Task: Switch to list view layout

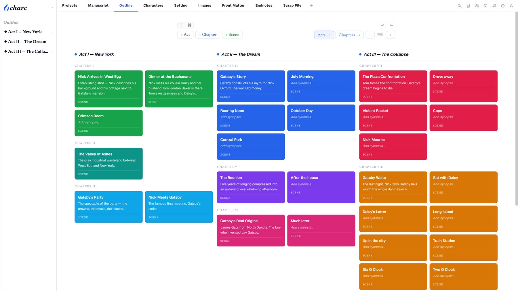Action: [182, 25]
